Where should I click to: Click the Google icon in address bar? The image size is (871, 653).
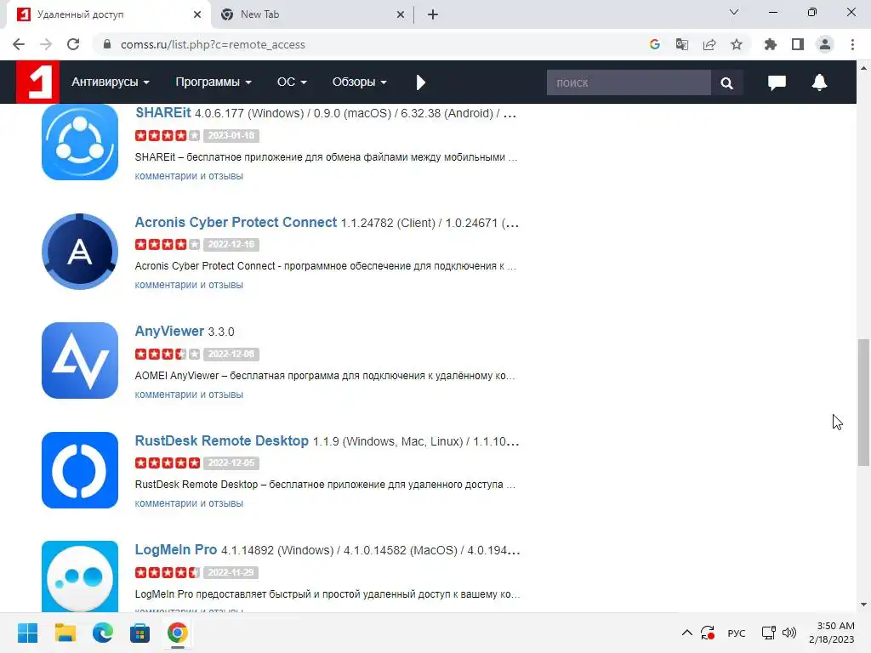point(655,44)
